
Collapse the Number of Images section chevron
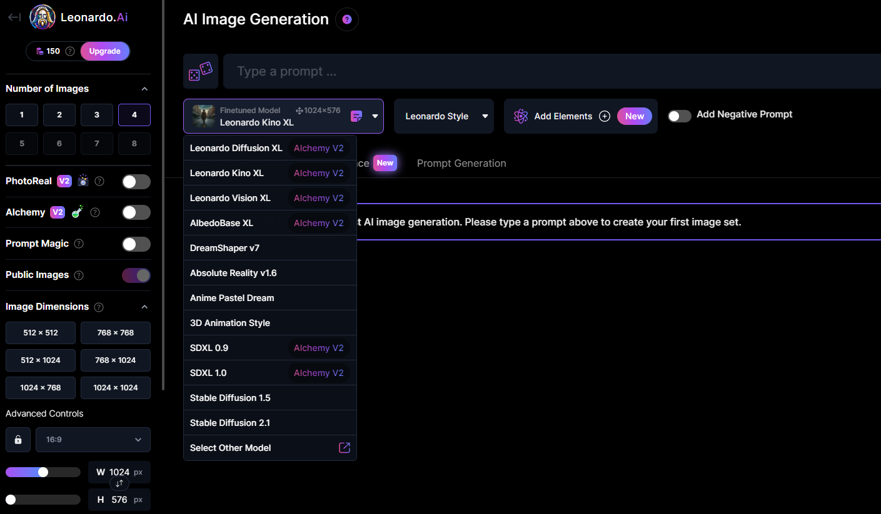pos(144,89)
